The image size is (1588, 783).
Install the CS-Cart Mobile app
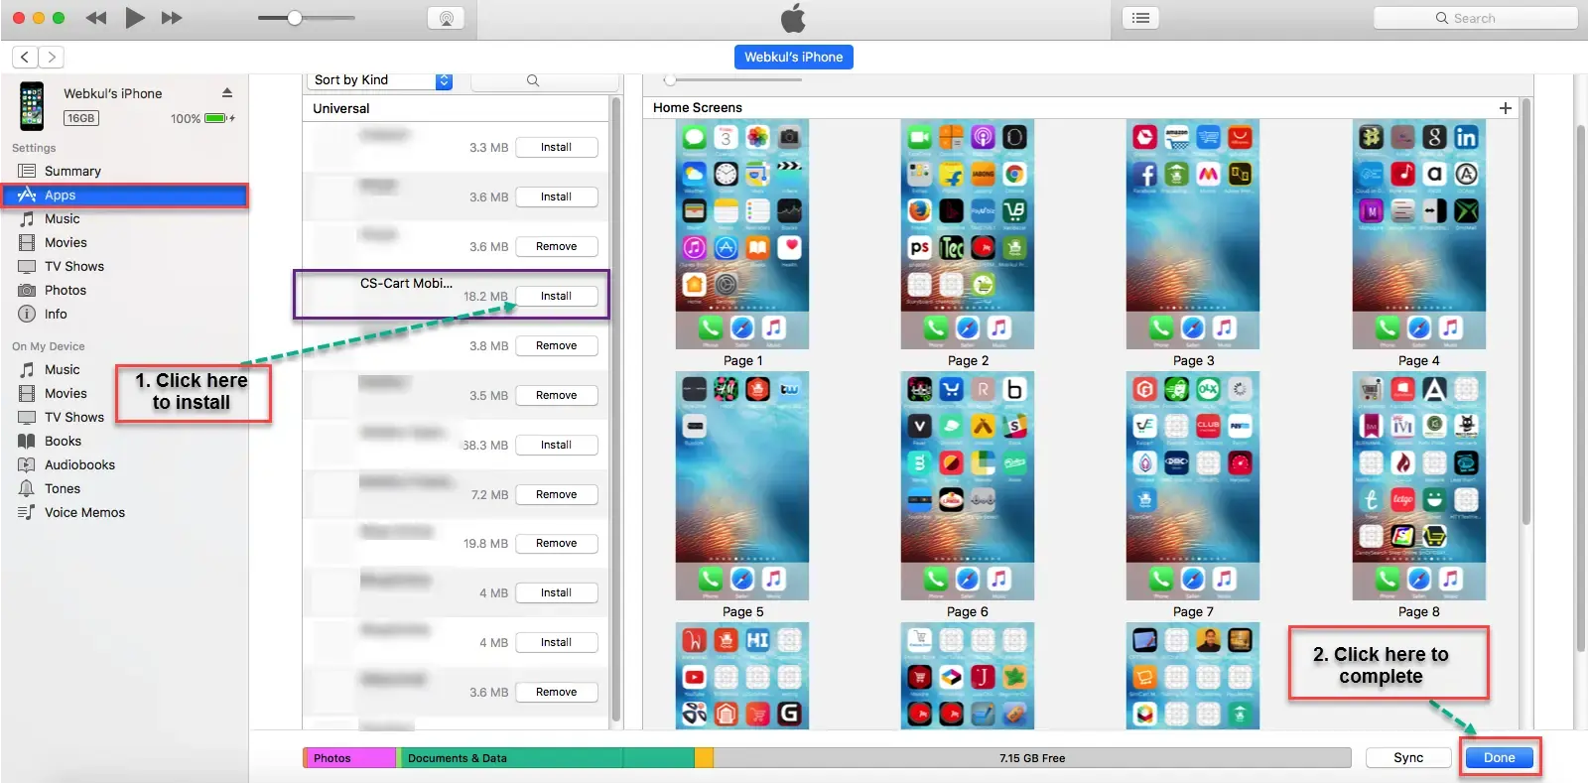[556, 296]
